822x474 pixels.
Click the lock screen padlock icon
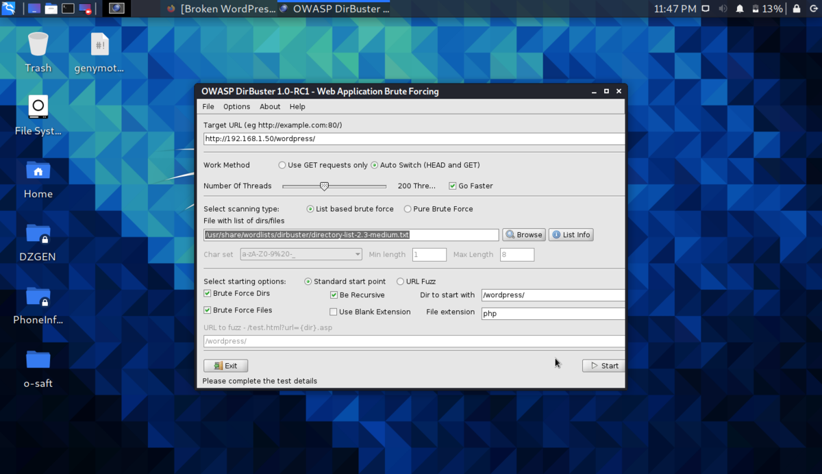point(797,9)
